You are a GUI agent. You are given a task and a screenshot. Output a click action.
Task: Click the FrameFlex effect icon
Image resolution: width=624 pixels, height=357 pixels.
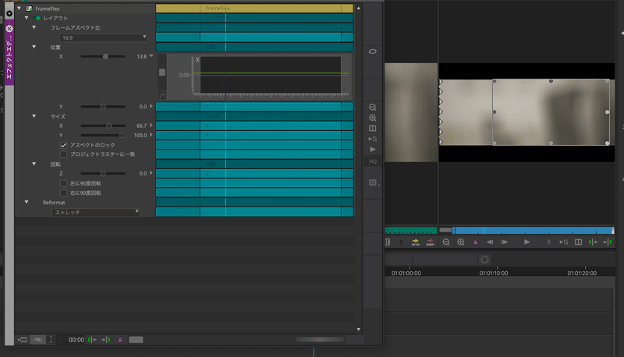click(29, 9)
